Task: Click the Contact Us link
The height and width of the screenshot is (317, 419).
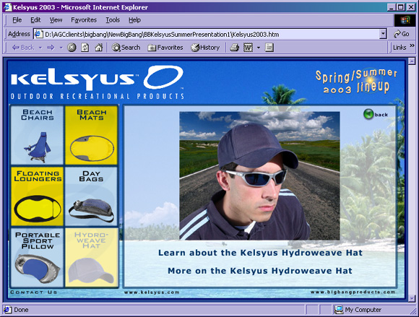Action: (34, 292)
